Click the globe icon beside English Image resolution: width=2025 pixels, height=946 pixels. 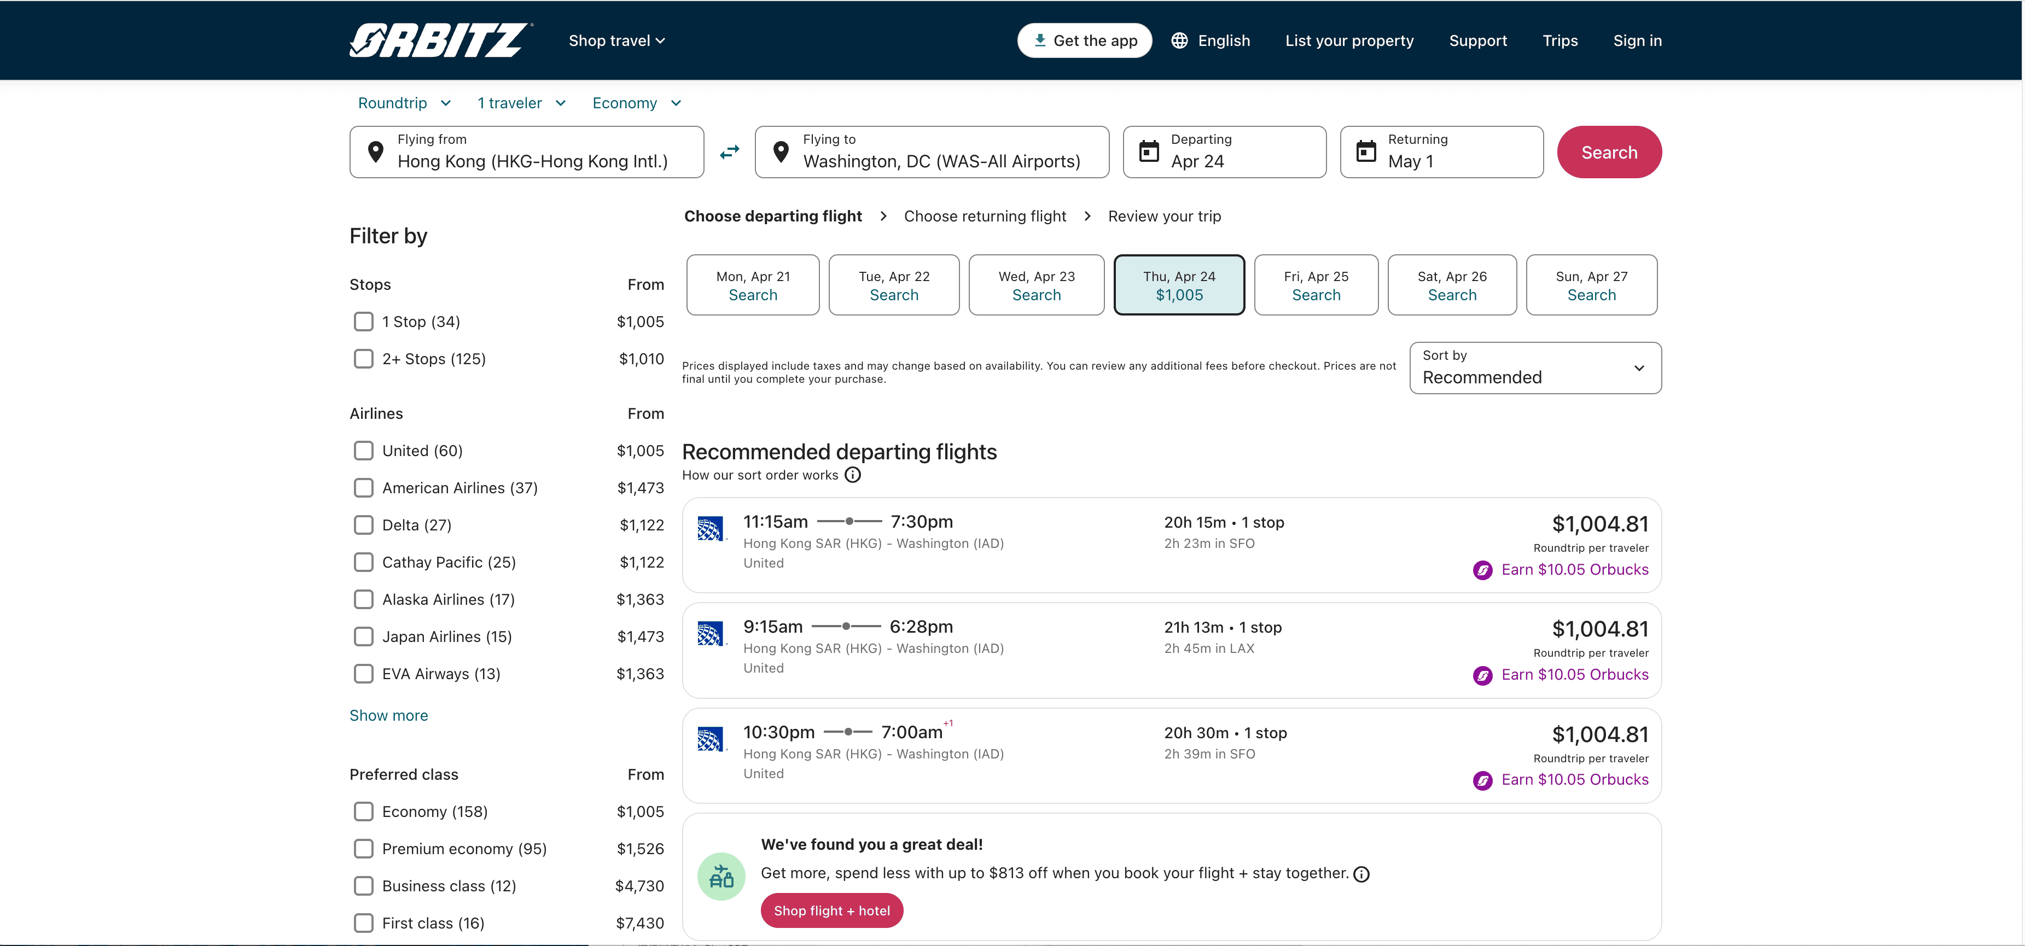(1179, 40)
